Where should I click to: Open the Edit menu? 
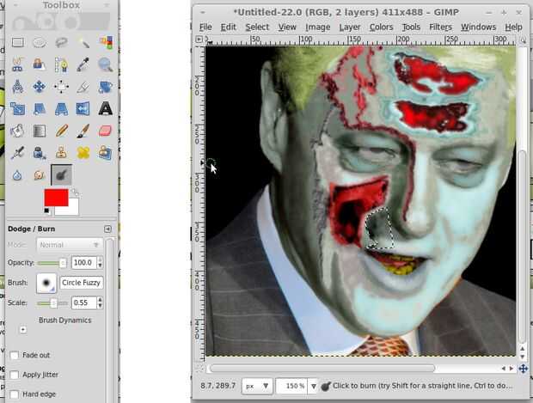tap(228, 27)
